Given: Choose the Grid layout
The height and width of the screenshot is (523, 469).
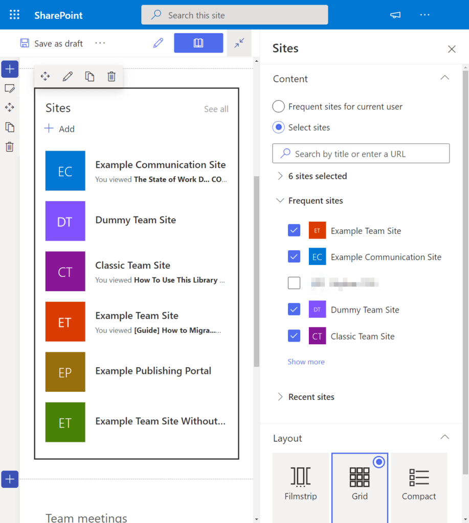Looking at the screenshot, I should point(360,488).
